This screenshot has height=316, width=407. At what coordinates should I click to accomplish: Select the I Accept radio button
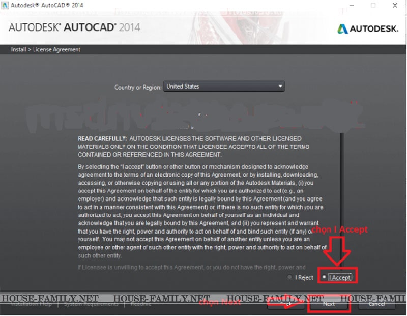(324, 277)
